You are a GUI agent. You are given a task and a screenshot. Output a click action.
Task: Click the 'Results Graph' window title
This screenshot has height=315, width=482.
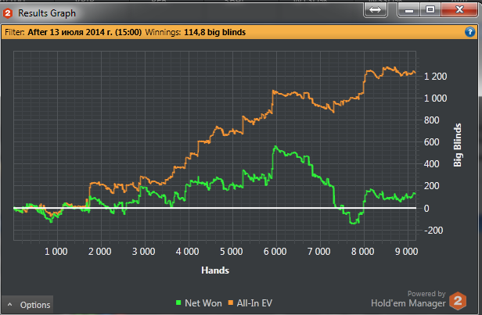pyautogui.click(x=47, y=13)
